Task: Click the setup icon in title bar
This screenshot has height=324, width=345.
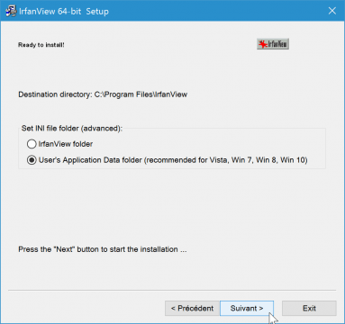Action: coord(11,11)
